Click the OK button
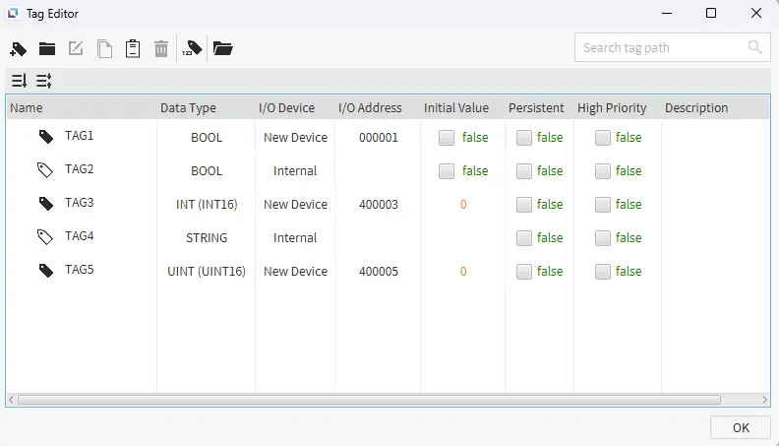This screenshot has height=446, width=779. point(741,427)
